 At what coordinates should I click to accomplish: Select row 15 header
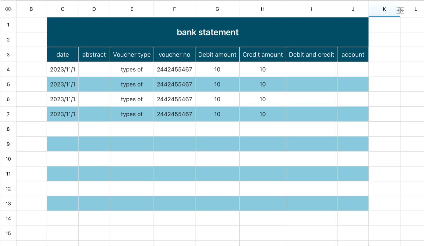coord(8,233)
